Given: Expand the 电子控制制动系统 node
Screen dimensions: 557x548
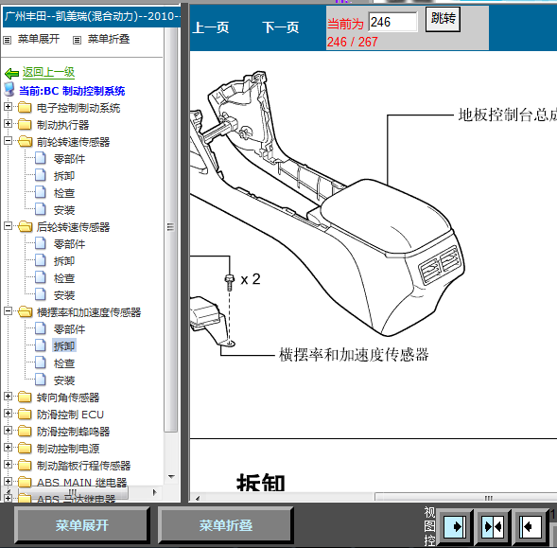Looking at the screenshot, I should [8, 106].
